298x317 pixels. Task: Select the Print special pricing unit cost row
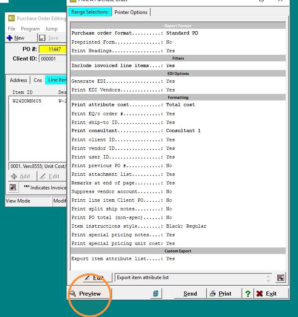178,243
